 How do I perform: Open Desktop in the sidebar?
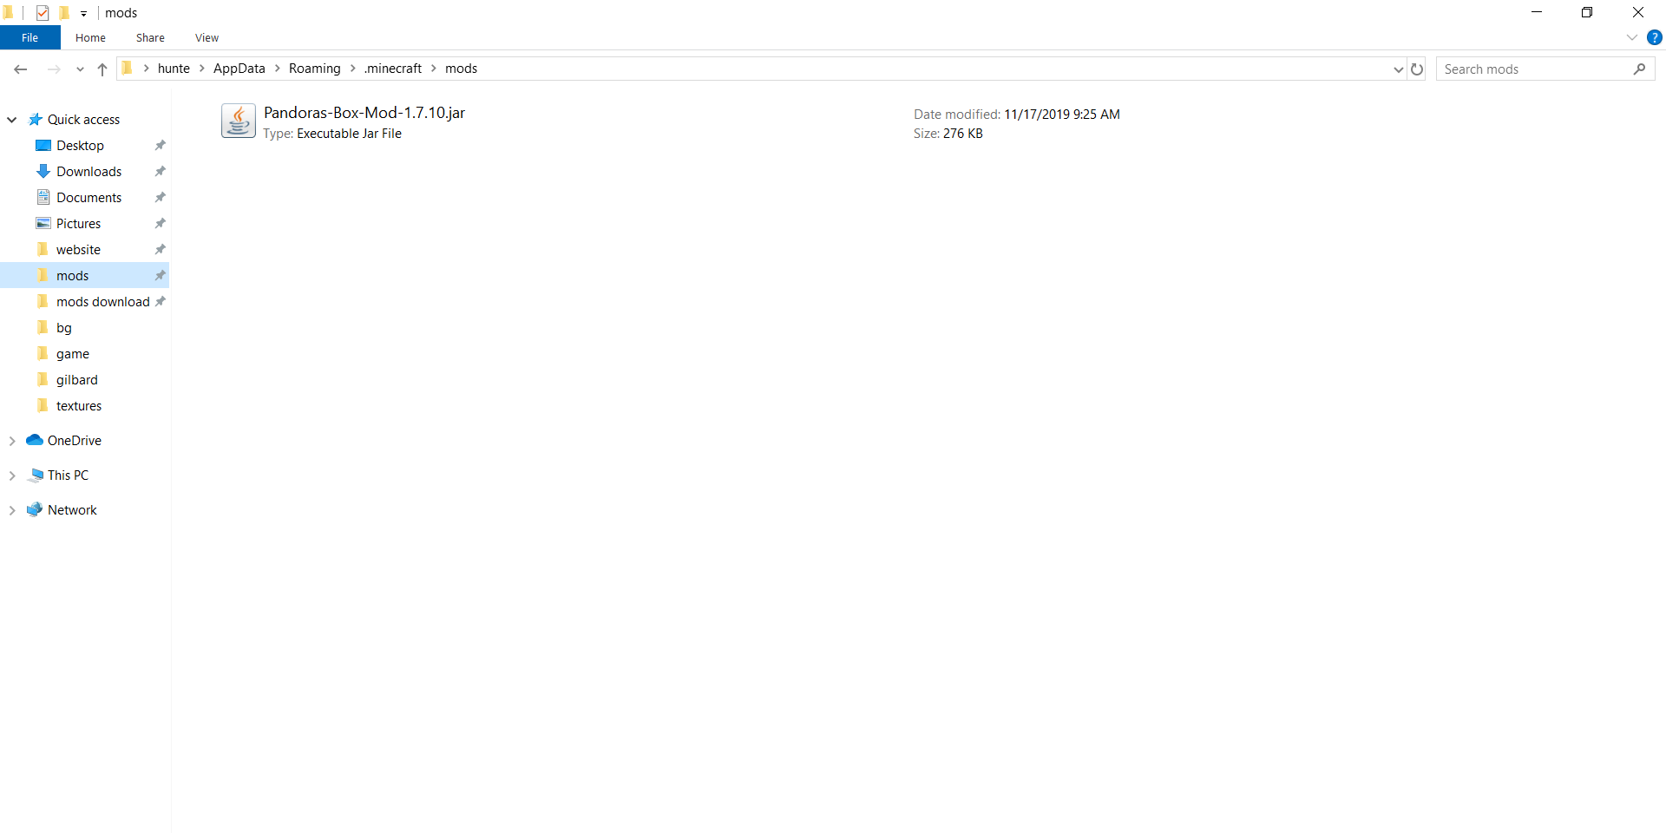(x=80, y=146)
